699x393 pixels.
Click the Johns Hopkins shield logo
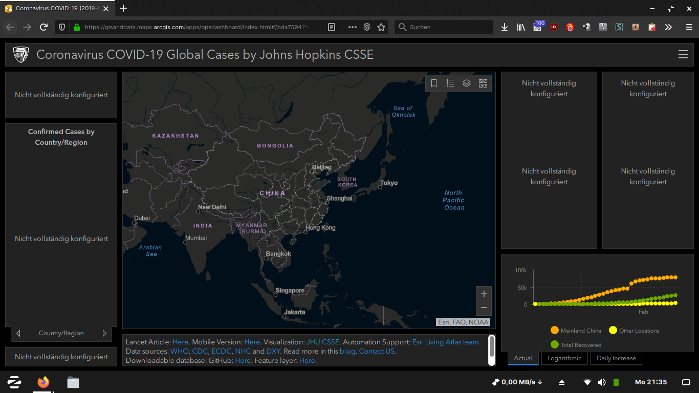click(x=21, y=55)
